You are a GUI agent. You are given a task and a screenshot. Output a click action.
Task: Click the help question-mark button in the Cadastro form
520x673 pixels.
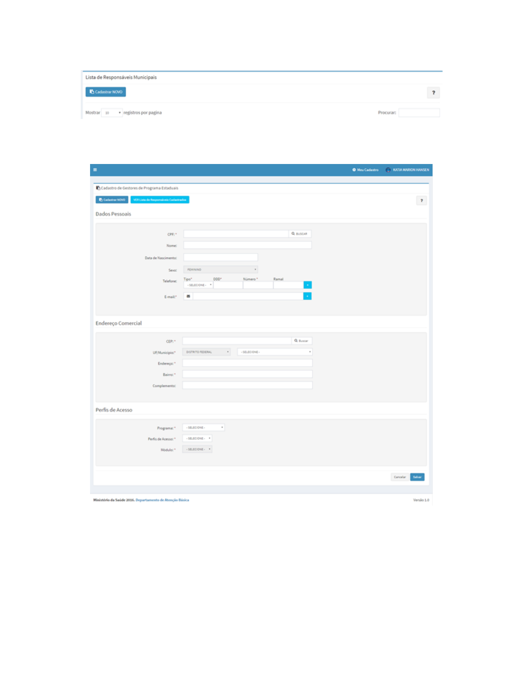coord(421,201)
